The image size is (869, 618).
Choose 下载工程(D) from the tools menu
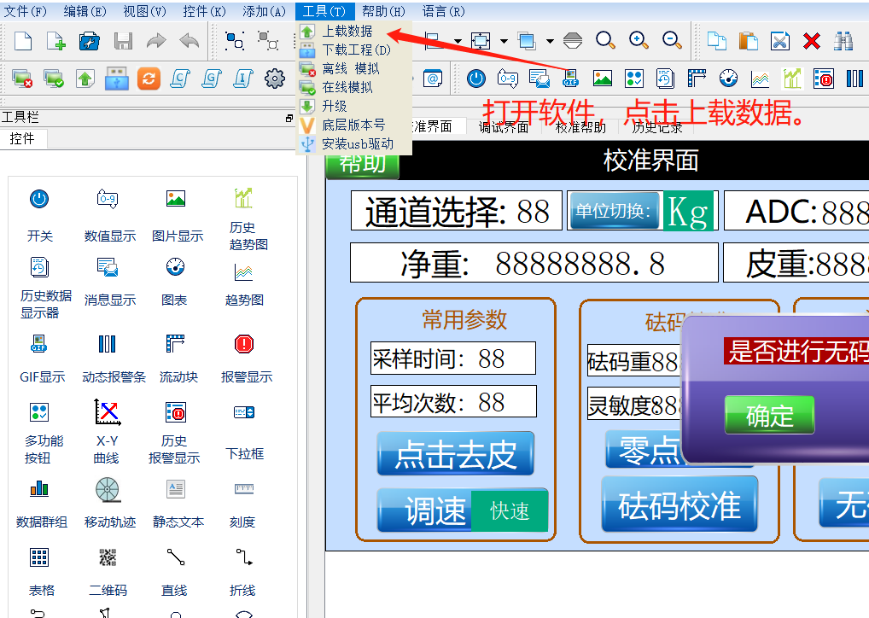point(354,50)
